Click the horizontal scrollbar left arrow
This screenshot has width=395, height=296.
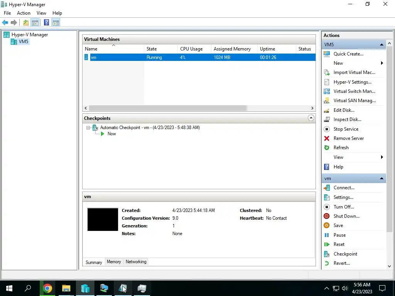[86, 108]
